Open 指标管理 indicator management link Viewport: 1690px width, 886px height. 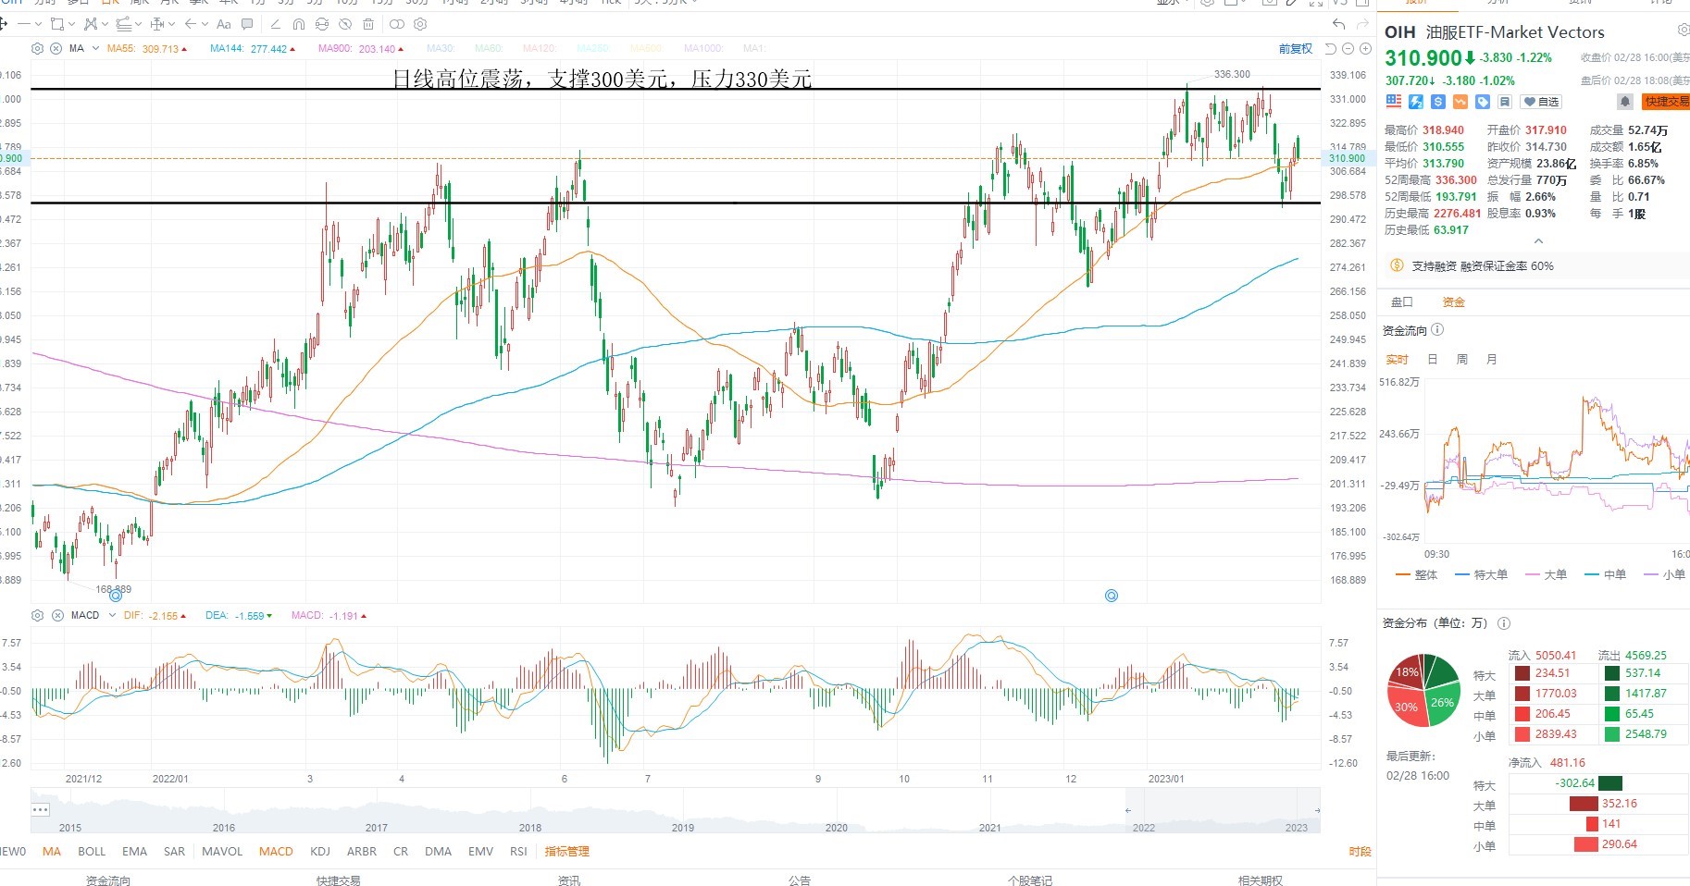(567, 851)
